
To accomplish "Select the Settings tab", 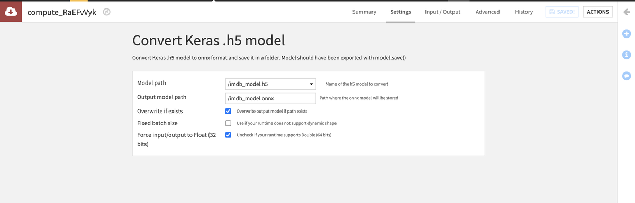I will (x=401, y=12).
